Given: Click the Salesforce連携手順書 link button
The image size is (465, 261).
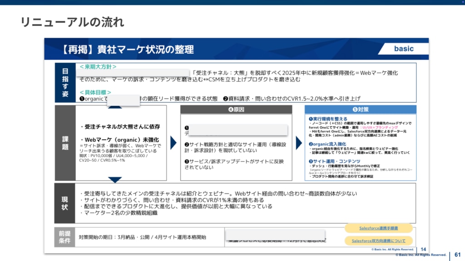Looking at the screenshot, I should click(378, 228).
